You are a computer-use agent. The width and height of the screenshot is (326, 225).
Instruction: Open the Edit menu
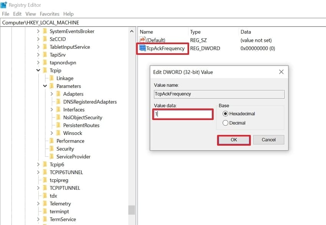click(x=17, y=14)
